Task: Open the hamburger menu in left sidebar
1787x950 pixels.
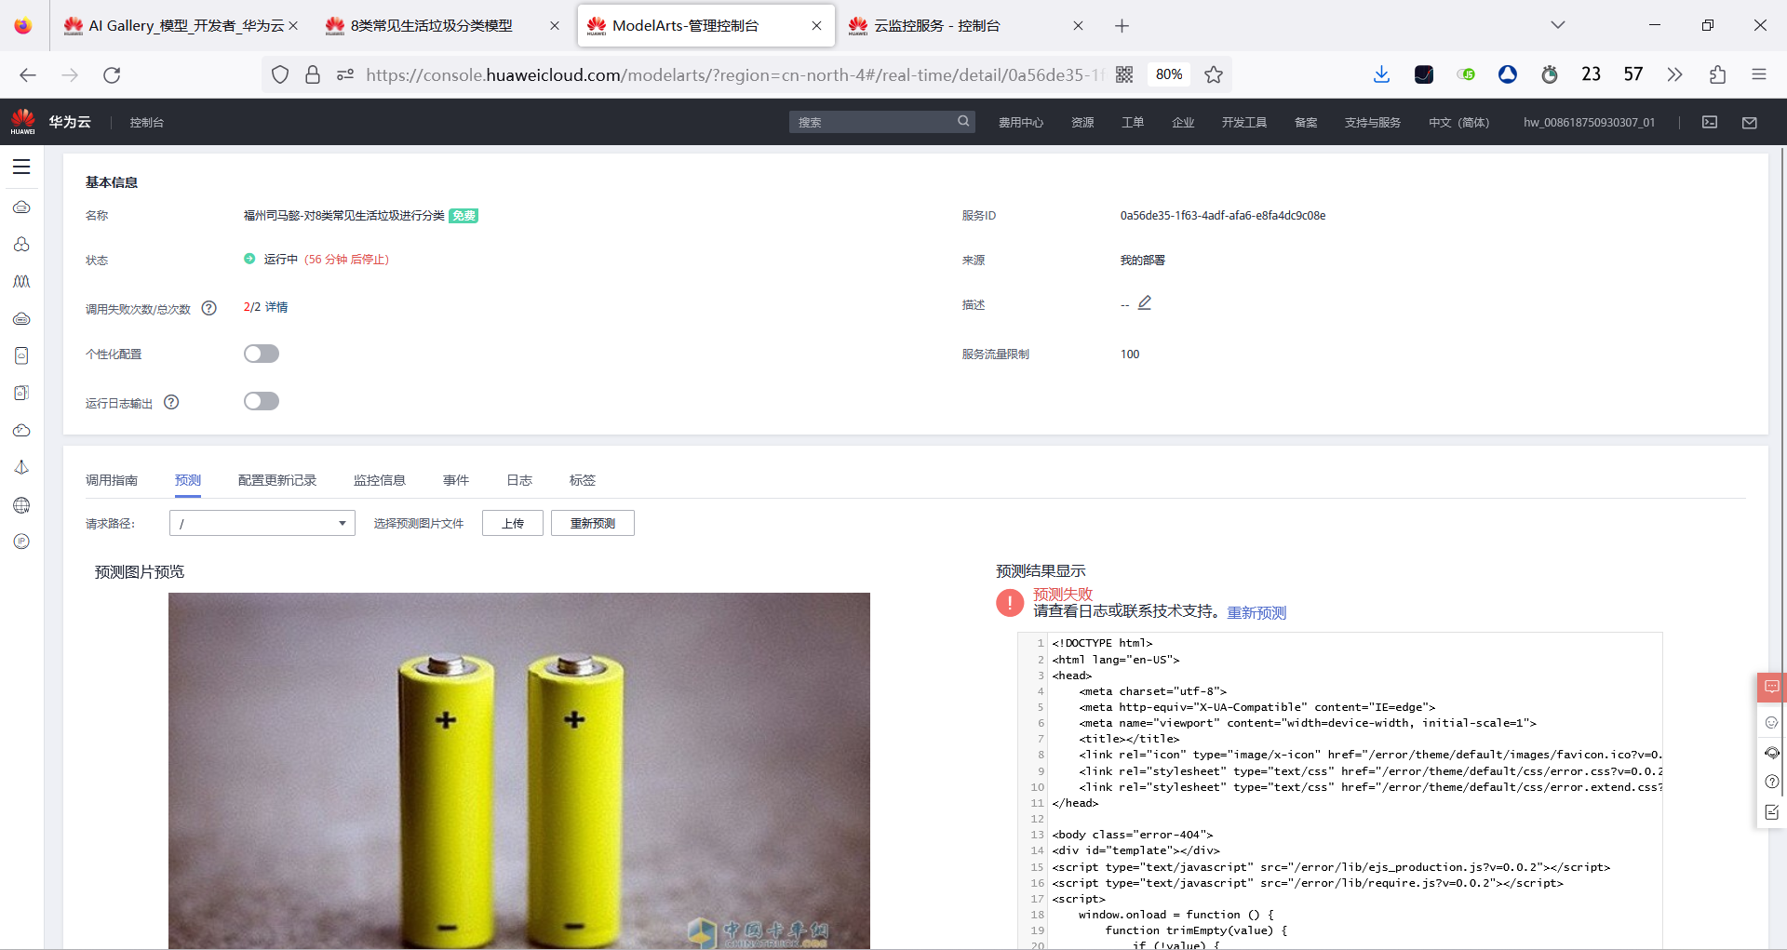Action: 21,167
